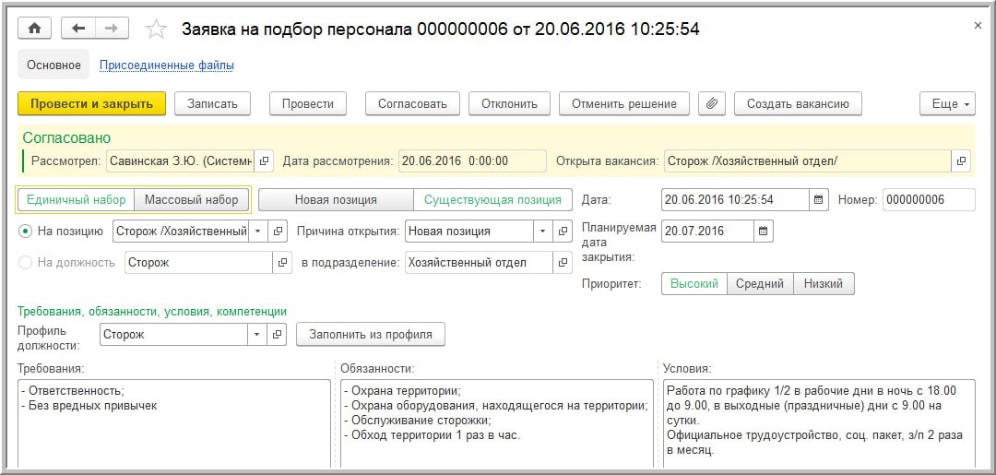Image resolution: width=996 pixels, height=475 pixels.
Task: Click Создать вакансию button
Action: click(x=798, y=103)
